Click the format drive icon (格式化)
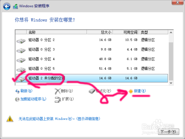Screen dimensions: 185x139 click(x=92, y=91)
